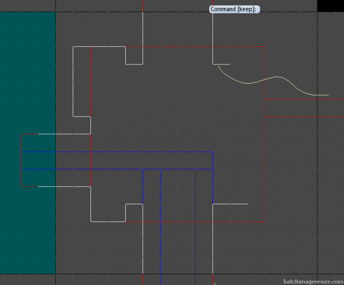The height and width of the screenshot is (285, 344).
Task: Click the black square in top-right corner
Action: coord(330,5)
